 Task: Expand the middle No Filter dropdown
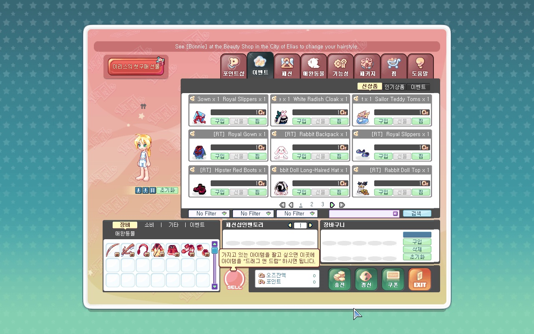[253, 214]
